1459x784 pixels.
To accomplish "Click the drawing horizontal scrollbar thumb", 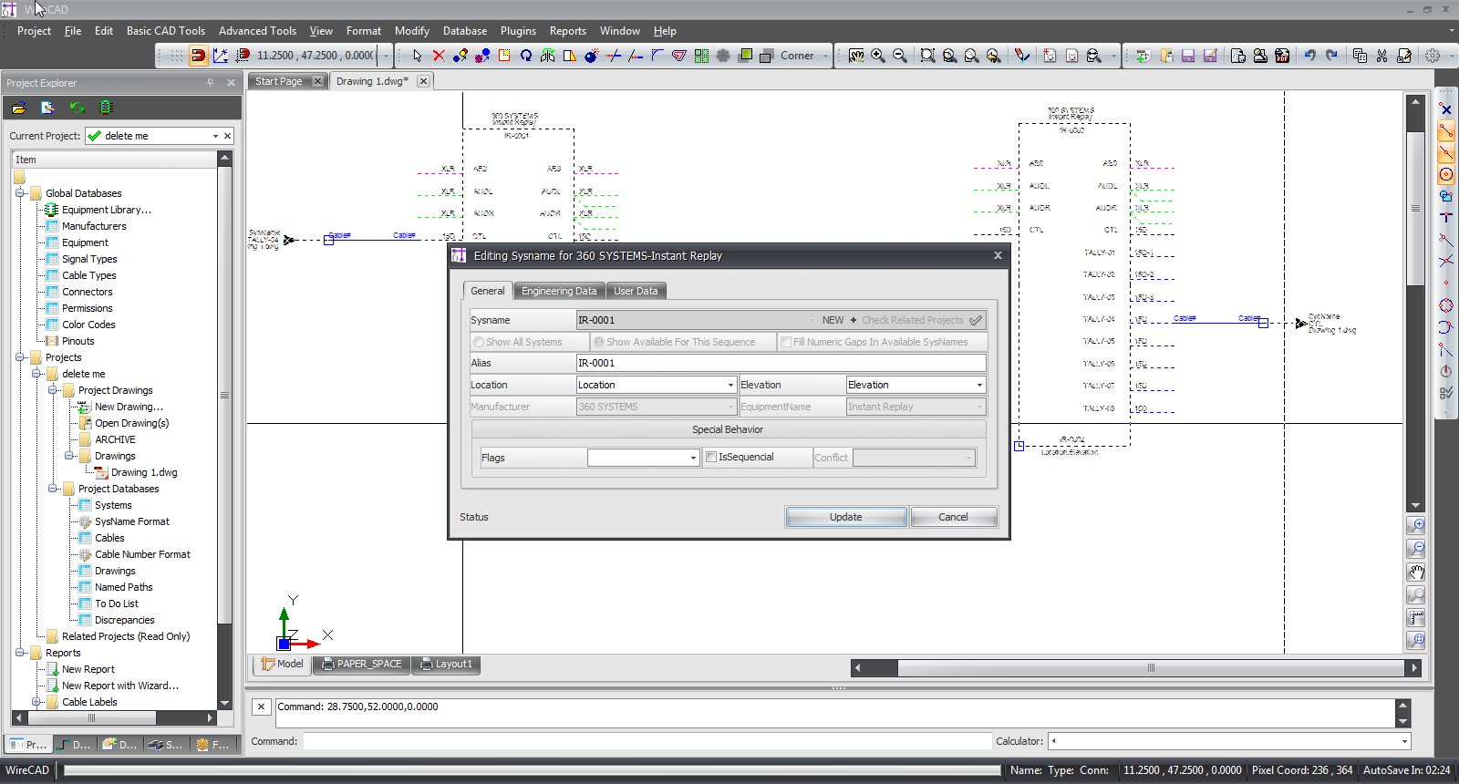I will pyautogui.click(x=1151, y=668).
